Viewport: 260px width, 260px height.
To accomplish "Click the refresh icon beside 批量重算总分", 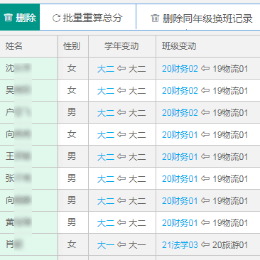I will point(56,18).
